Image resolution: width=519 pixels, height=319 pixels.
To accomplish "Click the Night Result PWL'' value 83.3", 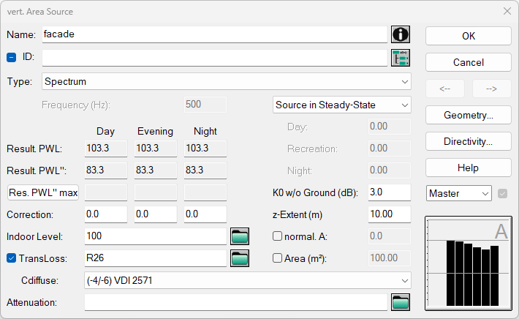I will coord(205,170).
